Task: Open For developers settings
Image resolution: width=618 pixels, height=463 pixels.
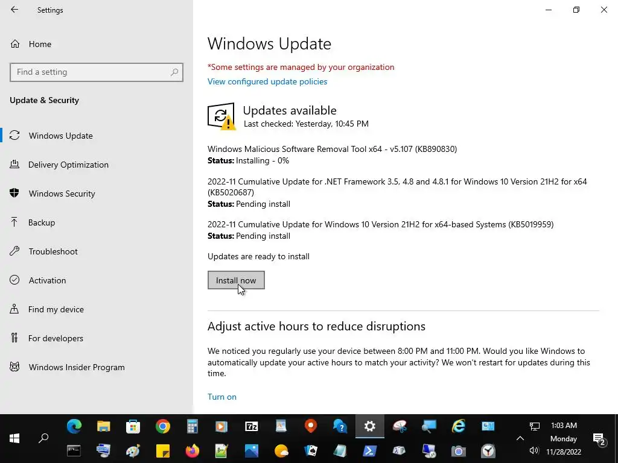Action: tap(46, 338)
